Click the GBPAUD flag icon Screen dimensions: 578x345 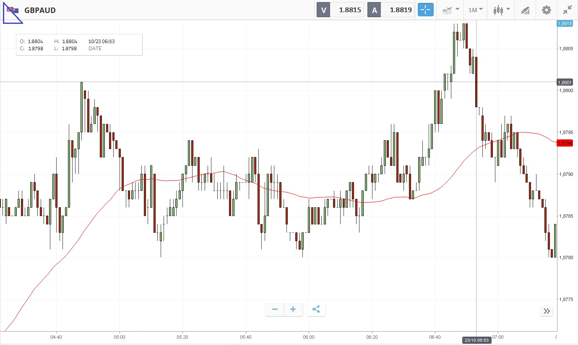tap(13, 10)
